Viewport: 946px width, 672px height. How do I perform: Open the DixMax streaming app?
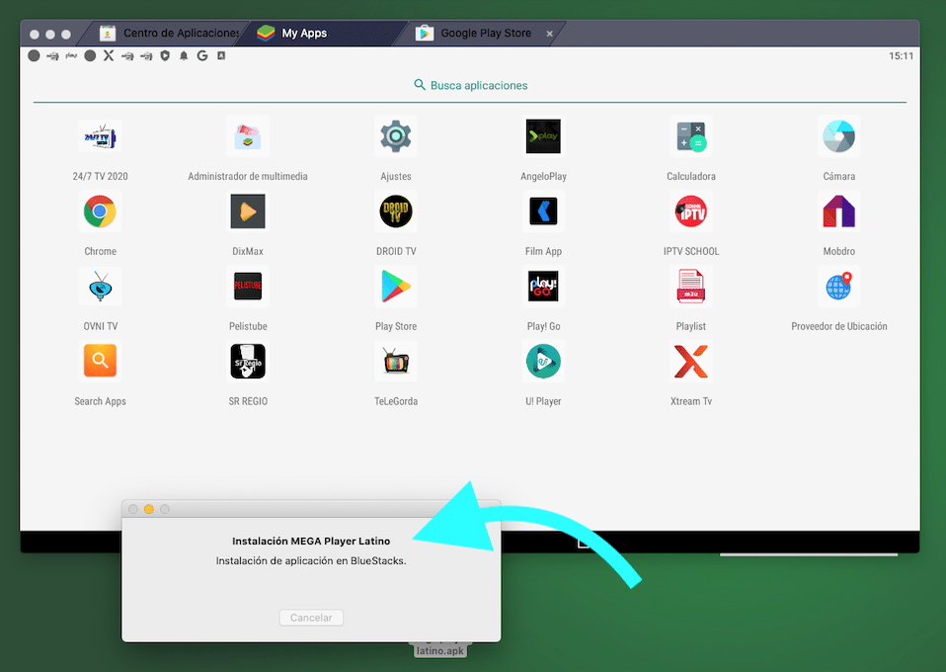[x=247, y=211]
